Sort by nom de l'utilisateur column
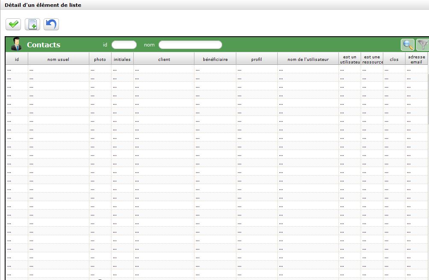 308,59
